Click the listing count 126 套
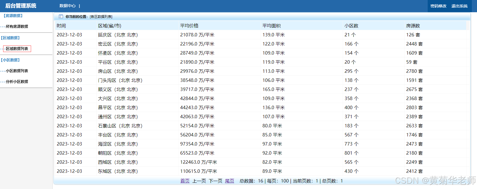The width and height of the screenshot is (477, 189). coord(413,35)
